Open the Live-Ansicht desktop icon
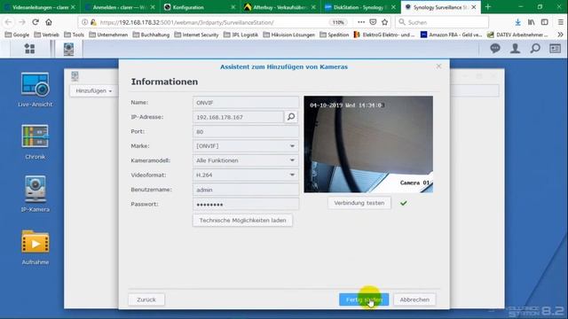568x319 pixels. (x=35, y=89)
